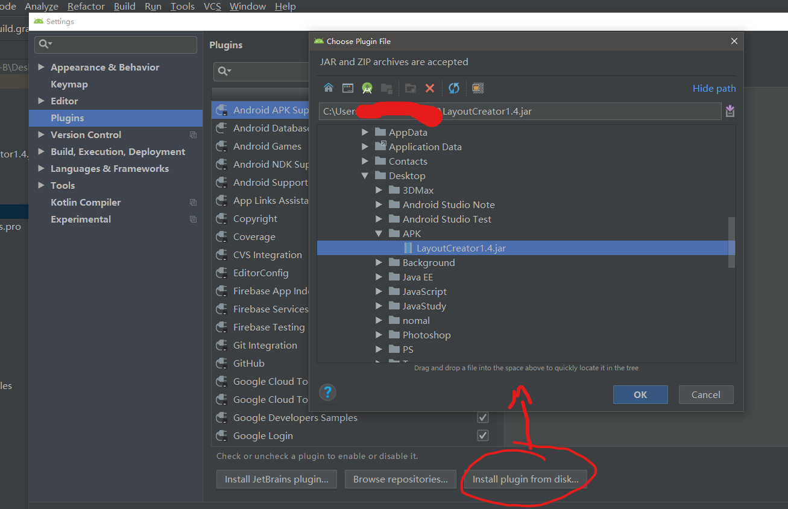Click the Hide path link
Viewport: 788px width, 509px height.
coord(714,88)
